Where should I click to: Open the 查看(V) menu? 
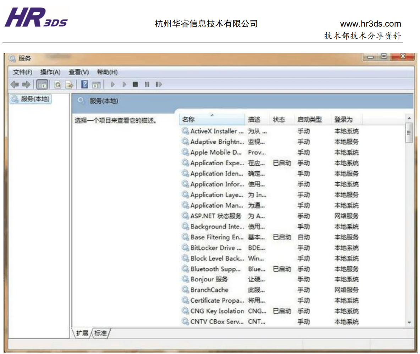coord(78,72)
